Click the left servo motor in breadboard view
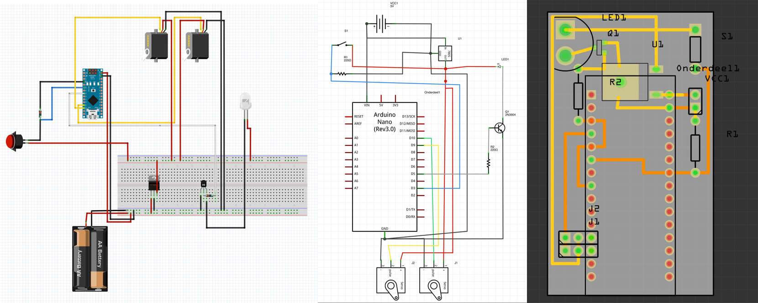This screenshot has width=758, height=303. pyautogui.click(x=157, y=46)
